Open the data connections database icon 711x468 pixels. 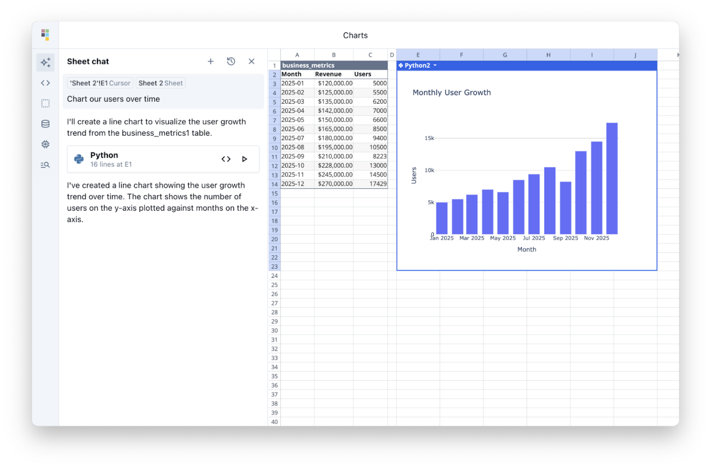tap(45, 124)
